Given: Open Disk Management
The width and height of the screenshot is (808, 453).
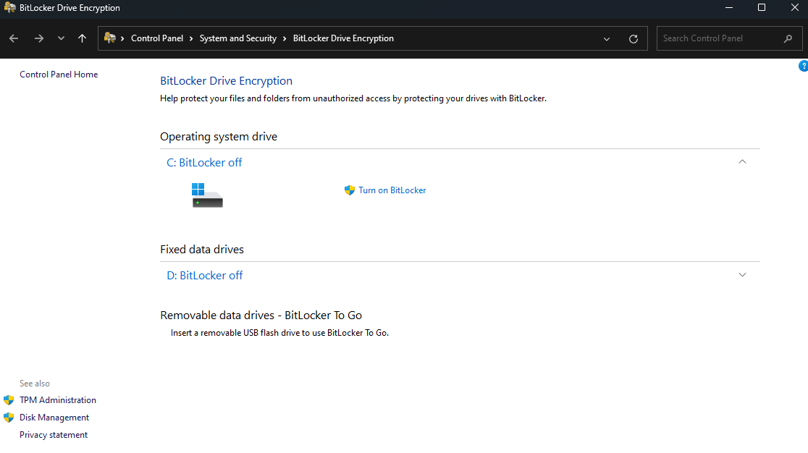Looking at the screenshot, I should [x=54, y=418].
